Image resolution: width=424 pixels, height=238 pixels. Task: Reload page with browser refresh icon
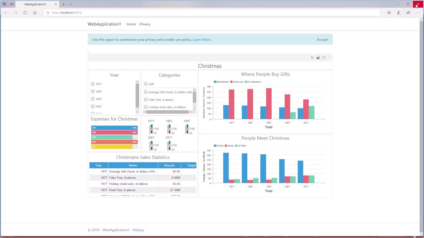pyautogui.click(x=25, y=13)
